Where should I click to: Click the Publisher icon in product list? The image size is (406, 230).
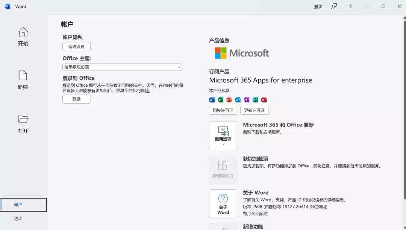(255, 100)
